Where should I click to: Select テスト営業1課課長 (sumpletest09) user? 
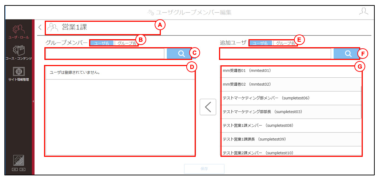291,139
